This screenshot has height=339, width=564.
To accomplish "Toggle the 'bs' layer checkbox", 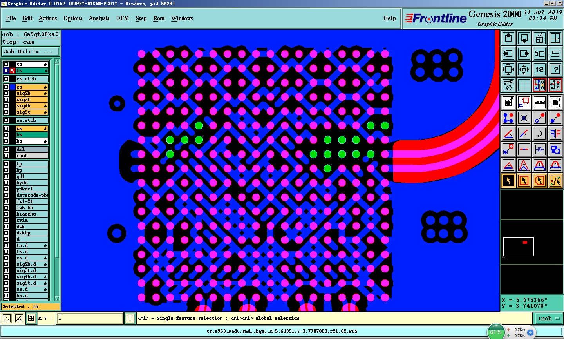I will 6,135.
